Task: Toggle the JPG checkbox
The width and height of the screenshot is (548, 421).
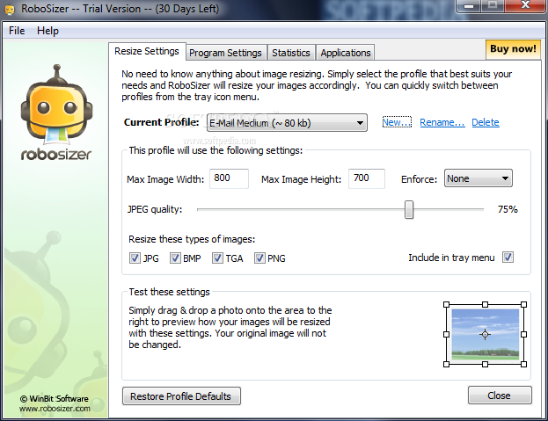Action: click(x=135, y=258)
